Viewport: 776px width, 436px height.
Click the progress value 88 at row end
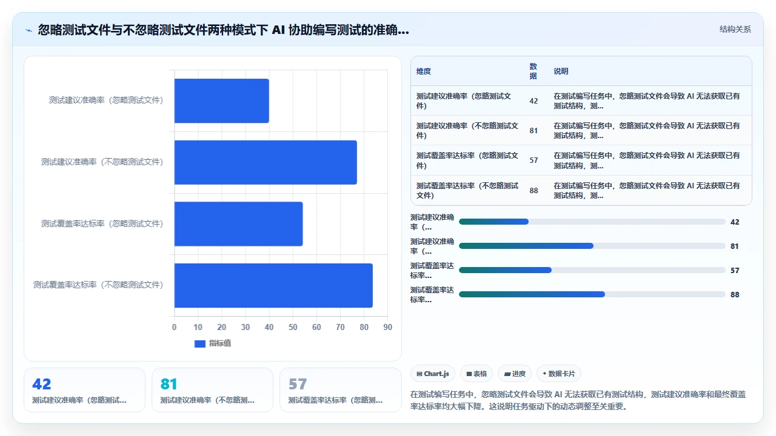(x=735, y=295)
